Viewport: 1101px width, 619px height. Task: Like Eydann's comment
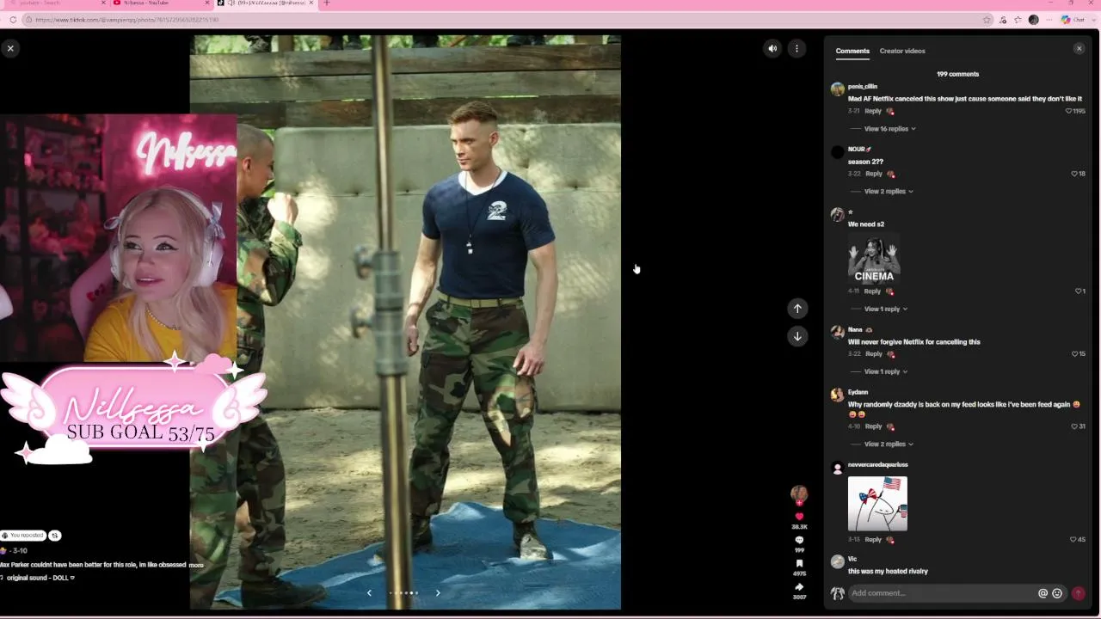pos(1074,426)
